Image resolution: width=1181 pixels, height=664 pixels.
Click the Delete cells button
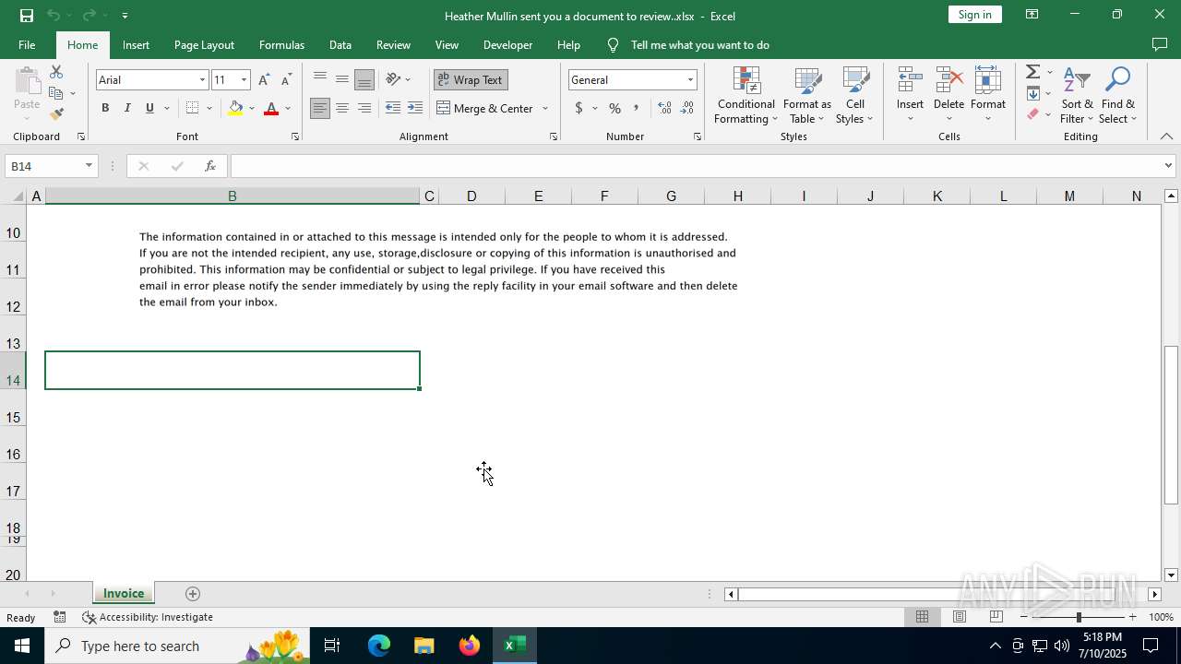pyautogui.click(x=948, y=95)
